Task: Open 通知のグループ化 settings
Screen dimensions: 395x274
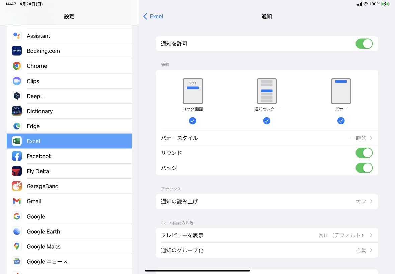Action: [266, 250]
